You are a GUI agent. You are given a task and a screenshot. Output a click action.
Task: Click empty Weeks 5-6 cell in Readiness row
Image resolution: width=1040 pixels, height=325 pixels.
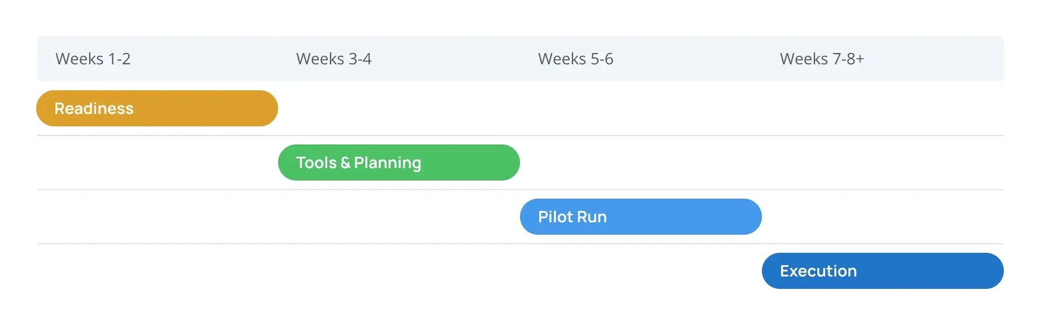click(641, 108)
